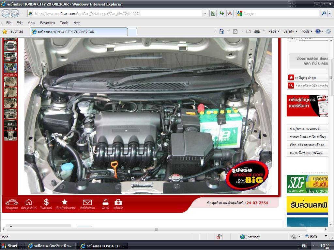Screen dimensions: 334x250
Task: Open the zoom level 95% dropdown arrow
Action: click(326, 236)
